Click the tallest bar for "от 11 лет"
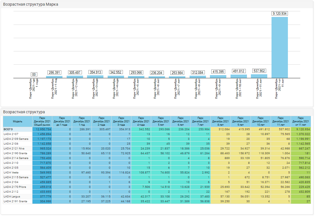Image resolution: width=317 pixels, height=224 pixels. tap(279, 47)
